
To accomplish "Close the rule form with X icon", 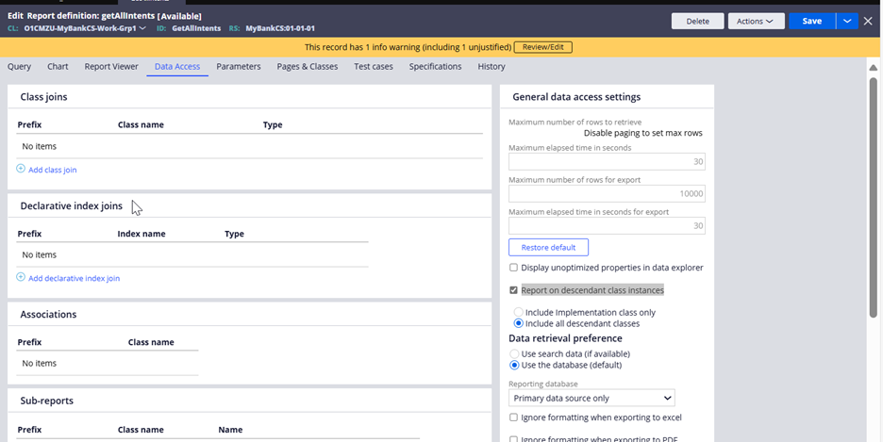I will coord(868,21).
